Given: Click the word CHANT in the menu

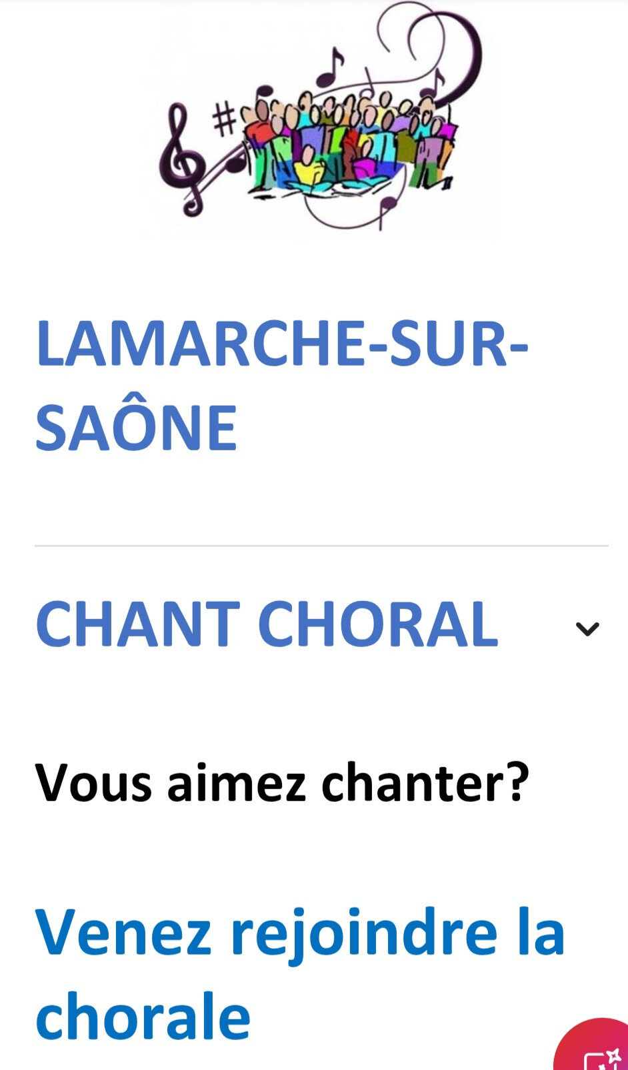Looking at the screenshot, I should [137, 624].
